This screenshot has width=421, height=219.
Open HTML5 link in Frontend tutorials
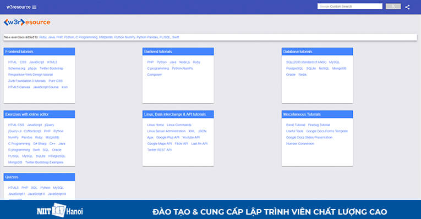(x=52, y=62)
